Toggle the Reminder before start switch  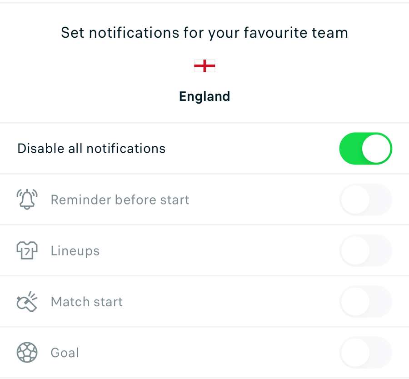pyautogui.click(x=365, y=199)
